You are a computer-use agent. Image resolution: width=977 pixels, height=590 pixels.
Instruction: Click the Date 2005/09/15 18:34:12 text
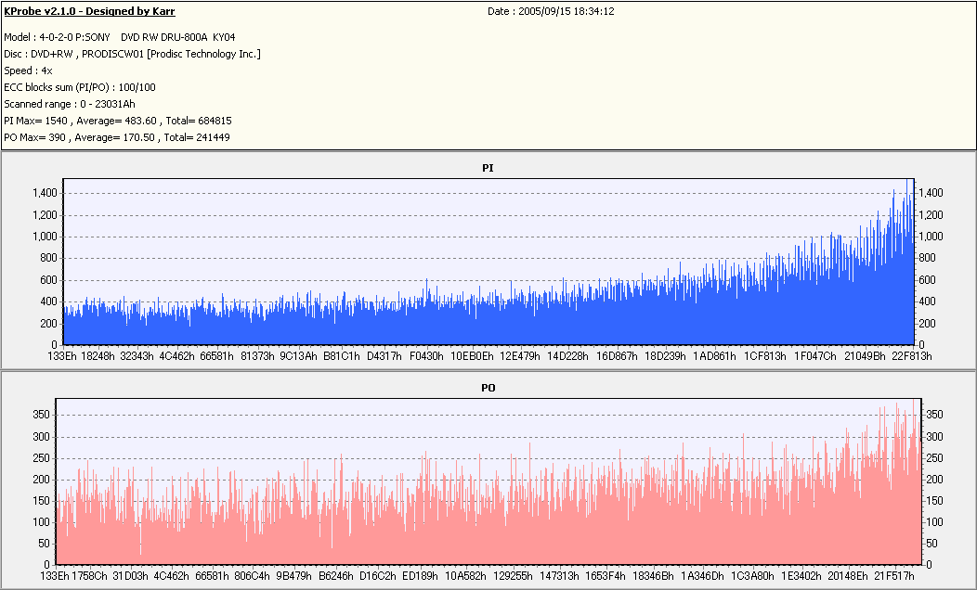coord(551,11)
